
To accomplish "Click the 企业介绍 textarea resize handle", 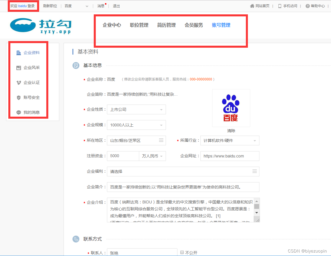I will (258, 220).
